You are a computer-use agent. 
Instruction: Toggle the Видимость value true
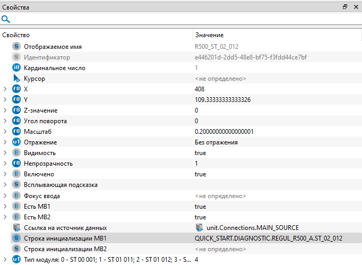coord(200,153)
